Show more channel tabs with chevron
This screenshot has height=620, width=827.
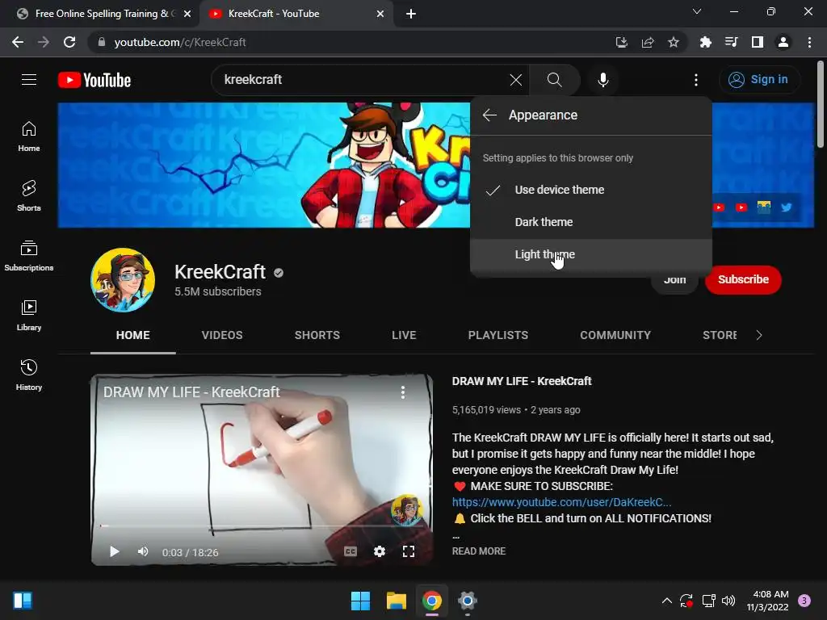[759, 335]
